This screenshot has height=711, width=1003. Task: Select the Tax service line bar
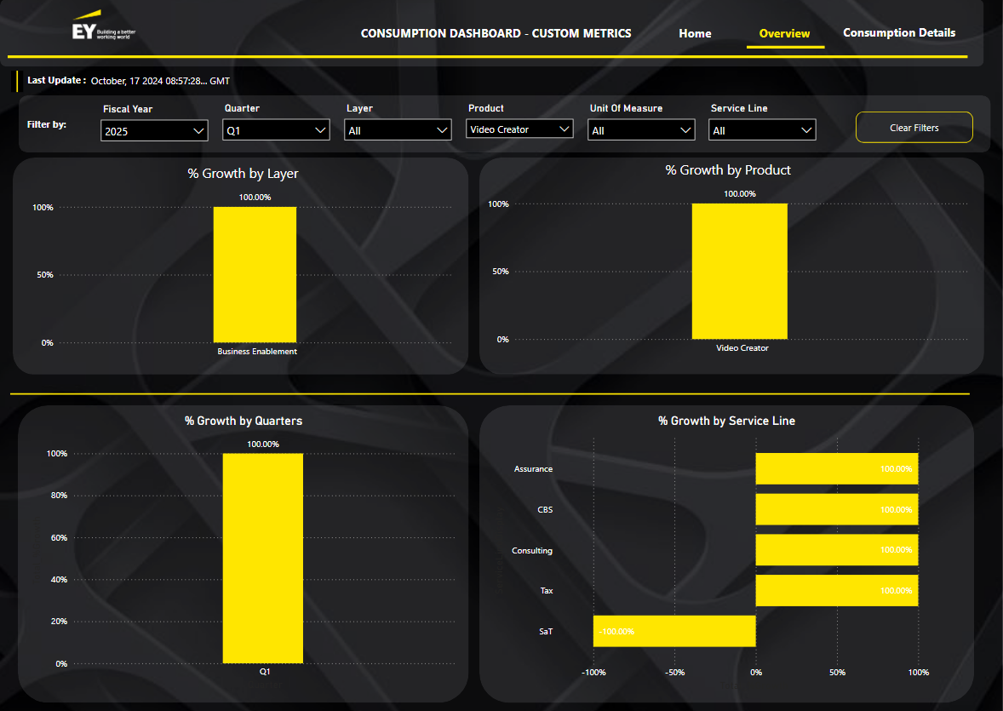click(836, 590)
